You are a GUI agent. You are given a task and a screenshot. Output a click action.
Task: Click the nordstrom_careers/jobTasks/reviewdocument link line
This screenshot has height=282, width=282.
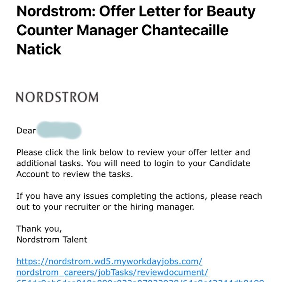click(112, 272)
